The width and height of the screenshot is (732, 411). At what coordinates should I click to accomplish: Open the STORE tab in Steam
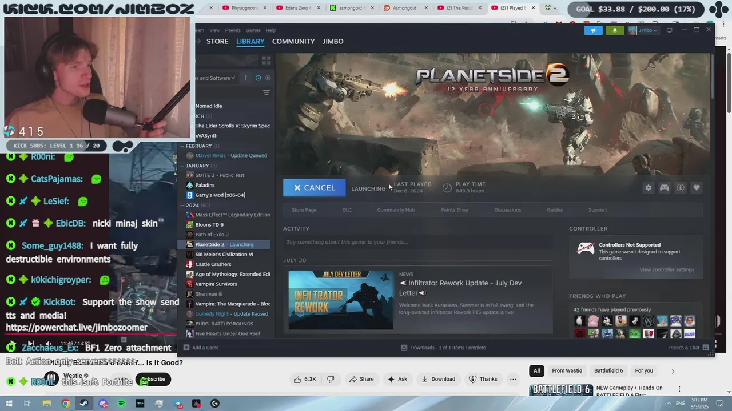217,41
